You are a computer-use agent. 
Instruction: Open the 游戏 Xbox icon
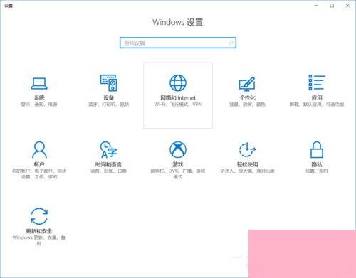pyautogui.click(x=178, y=149)
